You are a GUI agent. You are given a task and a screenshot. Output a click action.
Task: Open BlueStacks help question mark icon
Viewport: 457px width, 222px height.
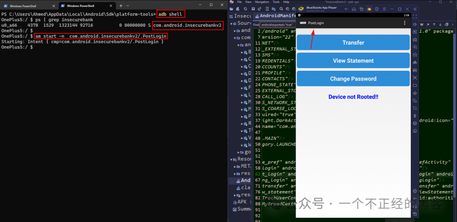(x=377, y=9)
